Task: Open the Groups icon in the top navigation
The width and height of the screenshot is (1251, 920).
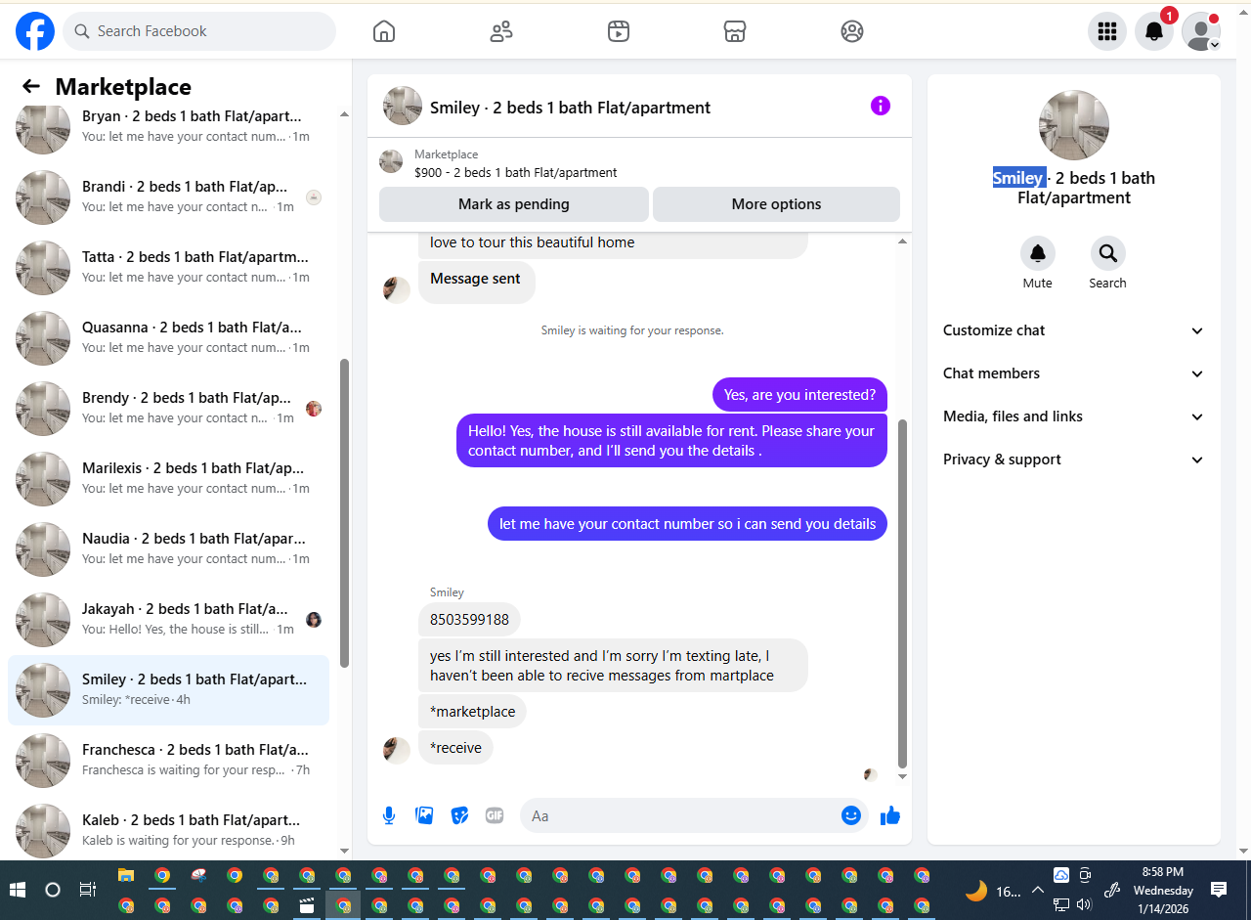Action: coord(852,31)
